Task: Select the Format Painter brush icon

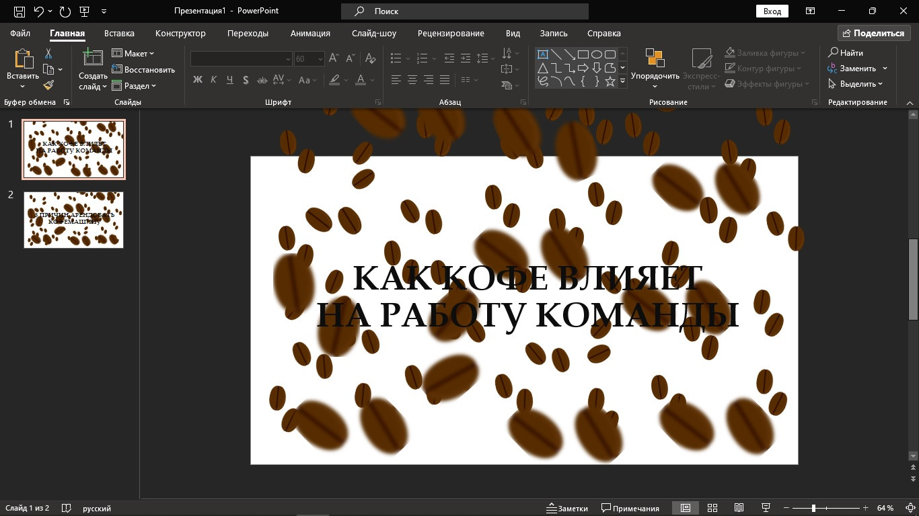Action: (48, 85)
